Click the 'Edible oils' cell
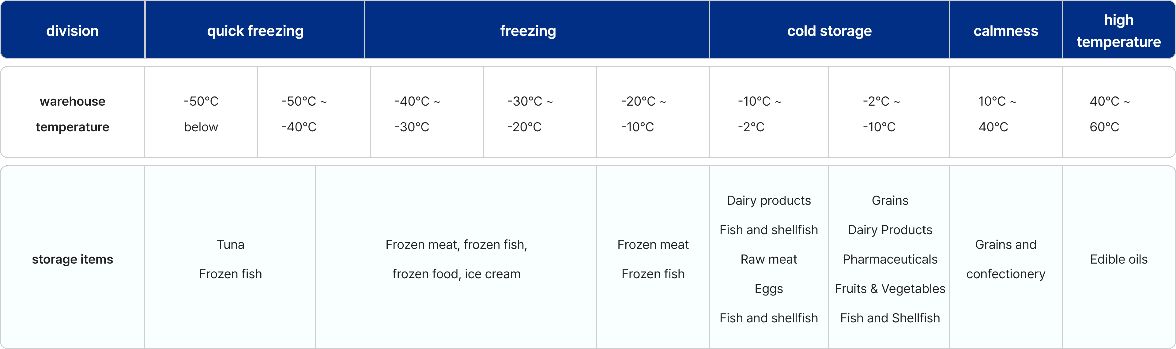 tap(1118, 259)
